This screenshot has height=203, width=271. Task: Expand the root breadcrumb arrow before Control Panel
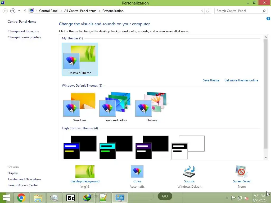(x=36, y=11)
